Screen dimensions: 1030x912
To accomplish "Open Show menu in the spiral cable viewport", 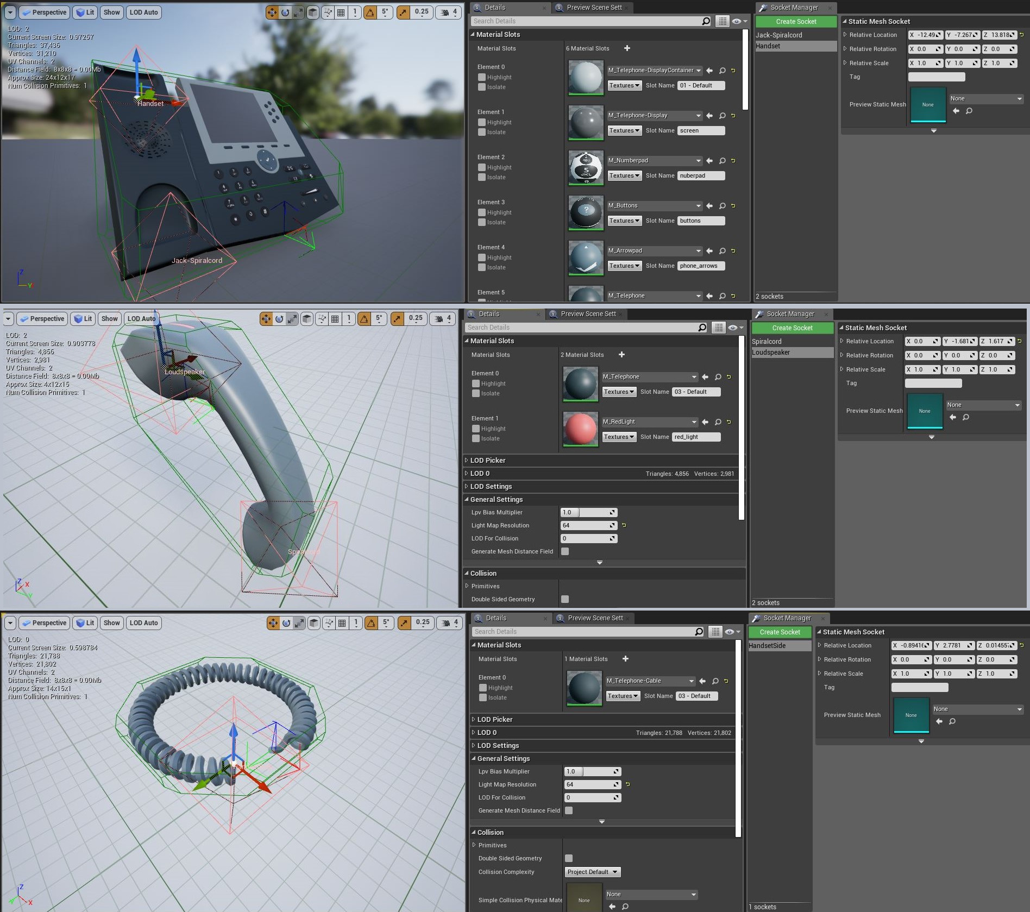I will (111, 623).
